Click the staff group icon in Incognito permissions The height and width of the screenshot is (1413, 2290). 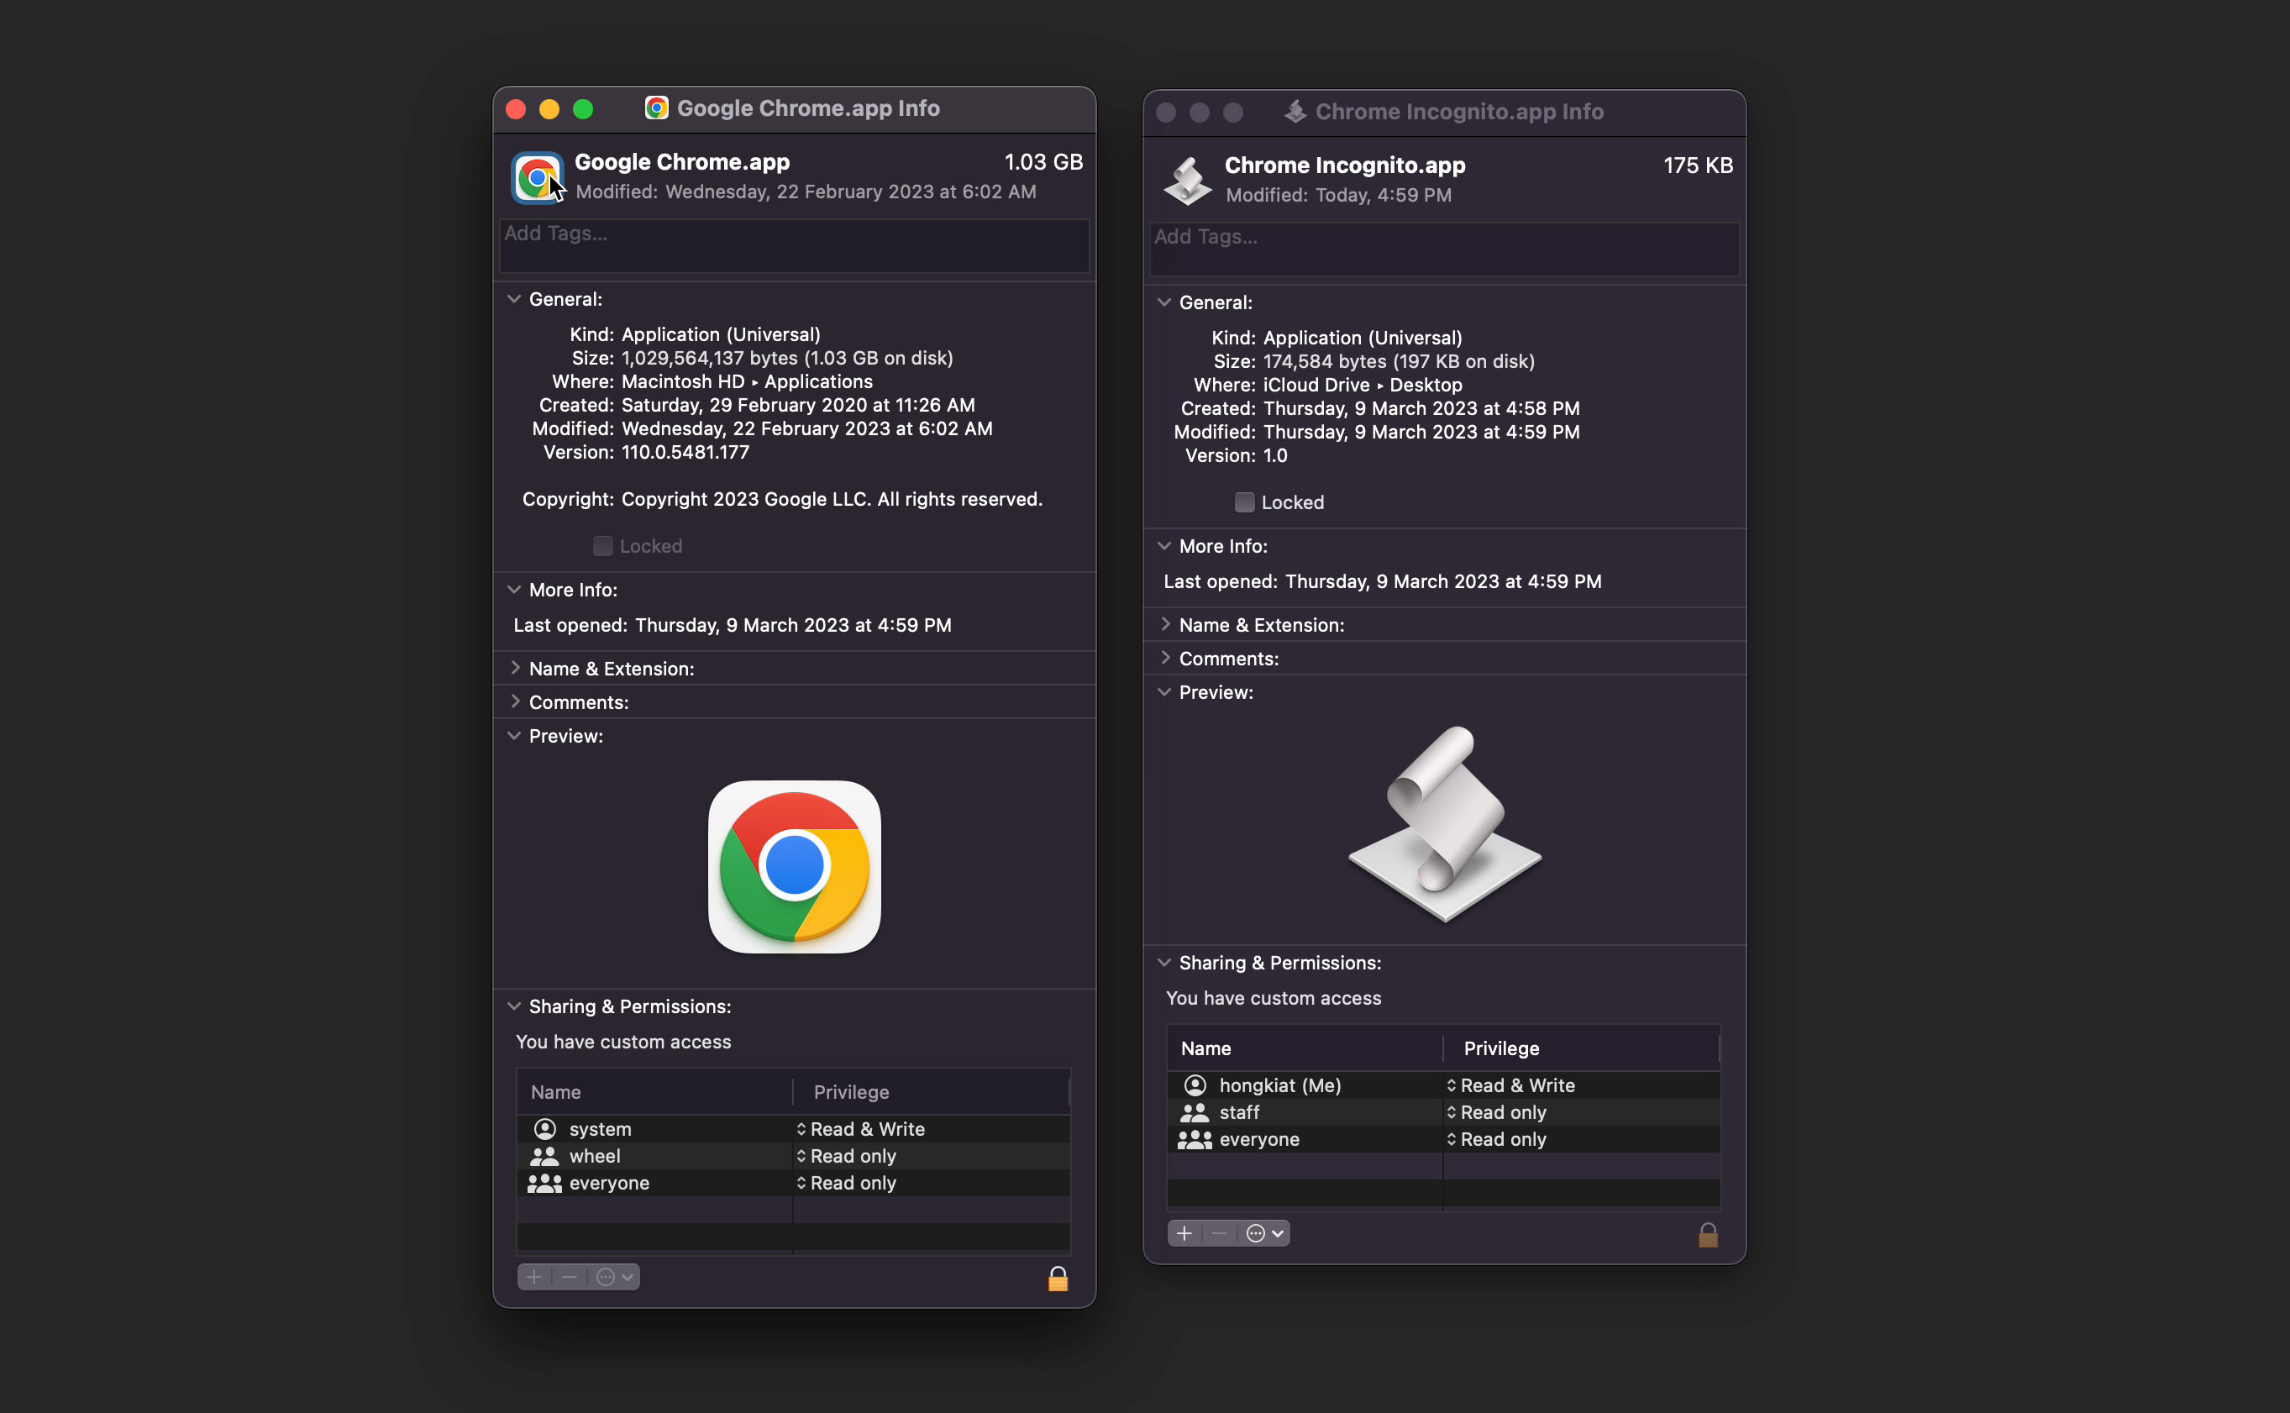click(1194, 1112)
